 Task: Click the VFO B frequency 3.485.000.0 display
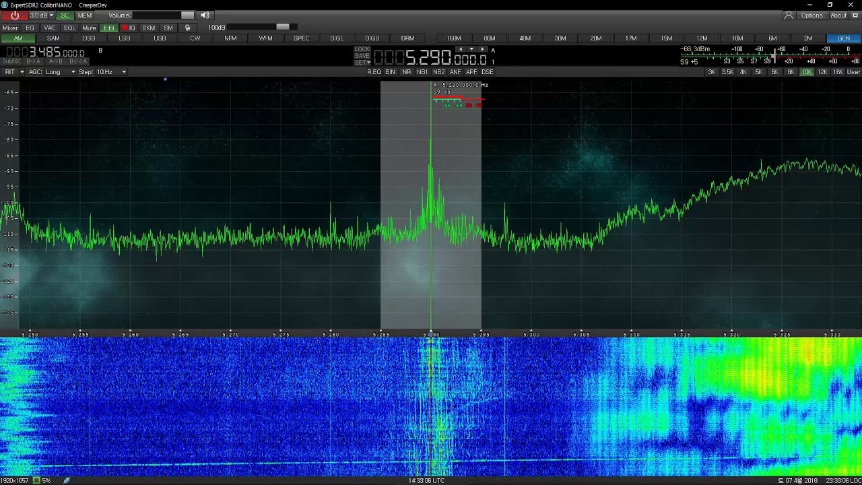coord(45,53)
